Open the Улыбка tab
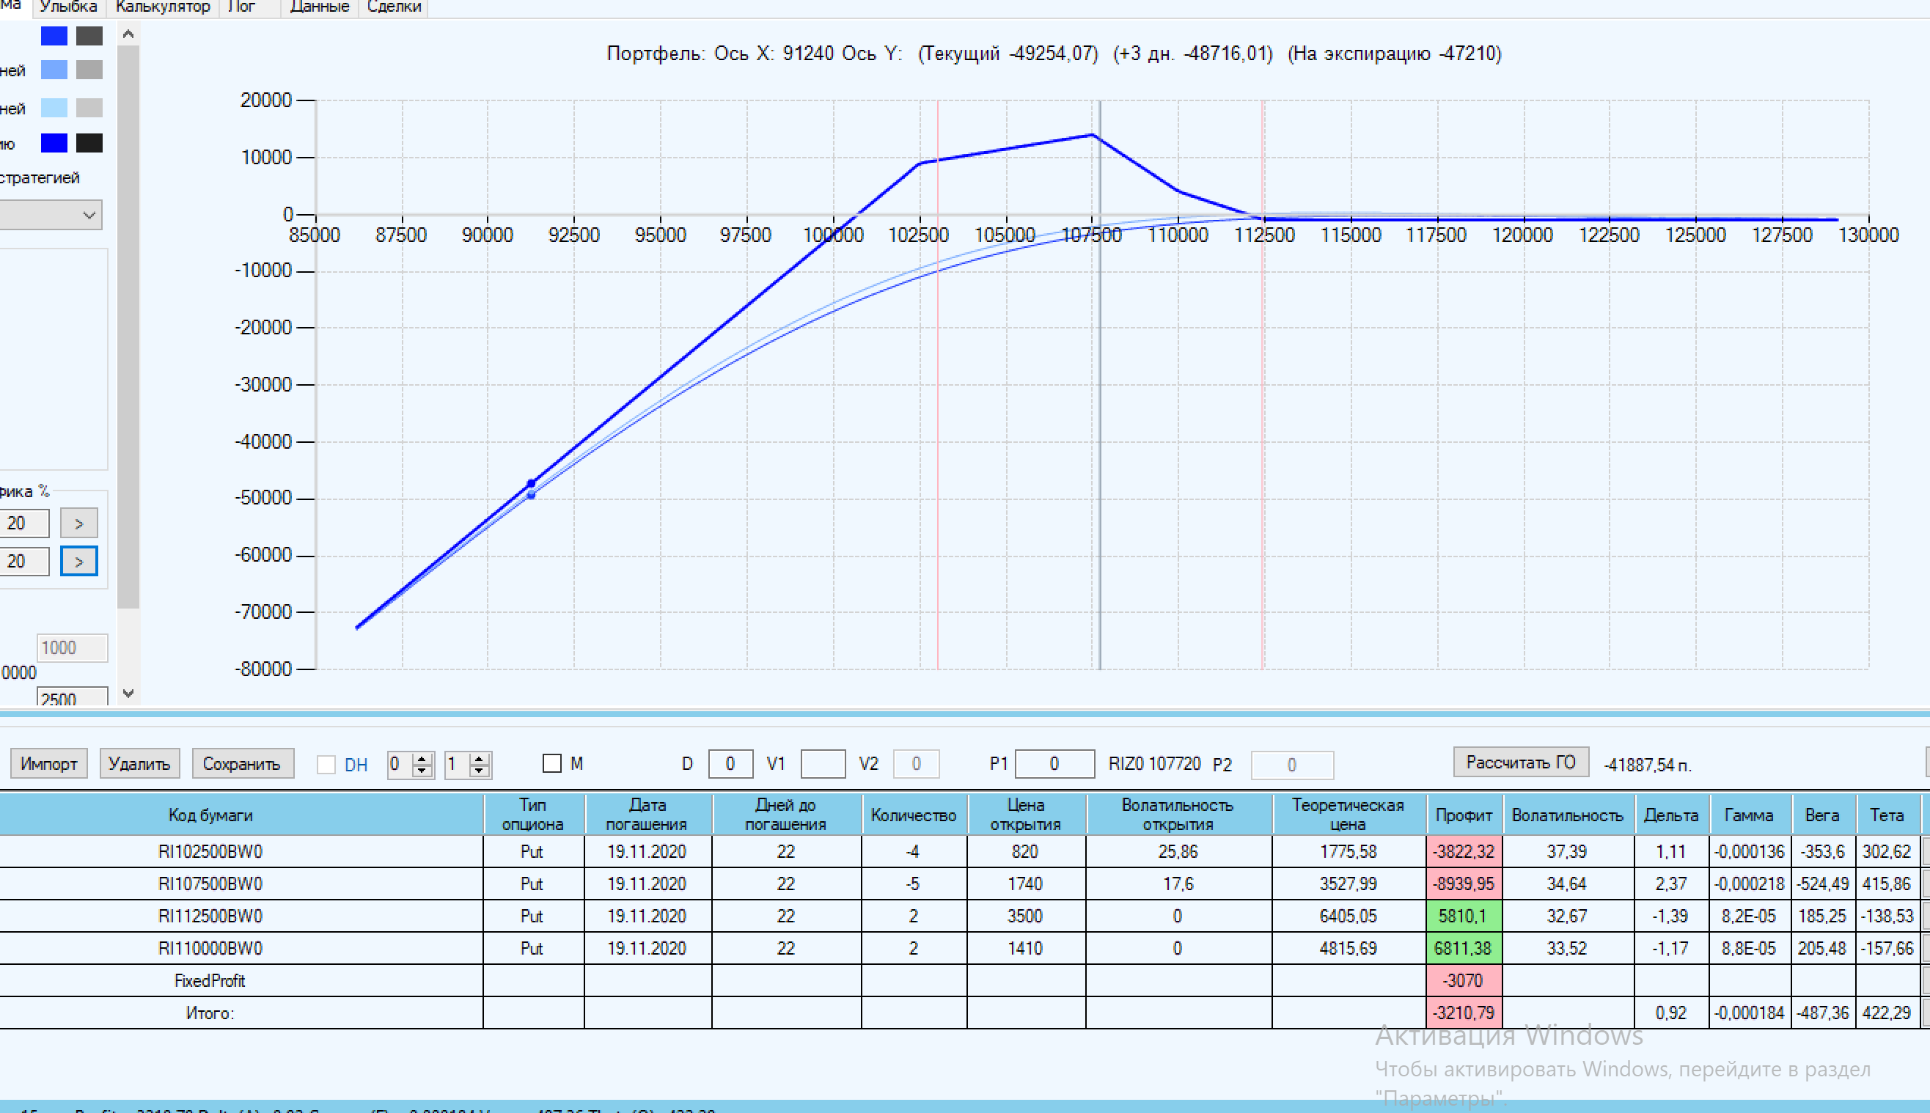The height and width of the screenshot is (1113, 1930). [x=68, y=7]
